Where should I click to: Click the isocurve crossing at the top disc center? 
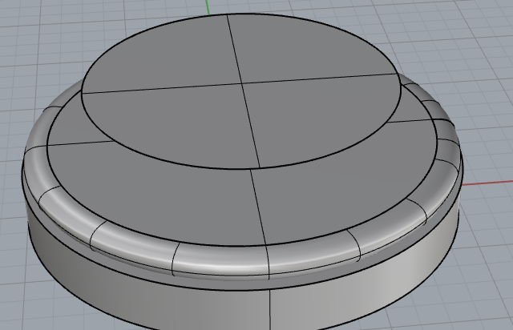[241, 83]
